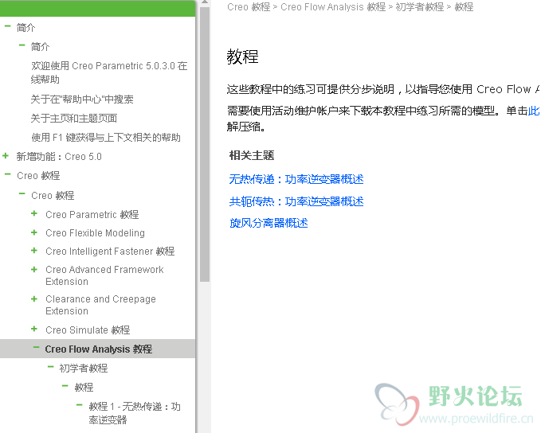Image resolution: width=541 pixels, height=433 pixels.
Task: Collapse the 教程 1 - 无热传递 node
Action: click(80, 405)
